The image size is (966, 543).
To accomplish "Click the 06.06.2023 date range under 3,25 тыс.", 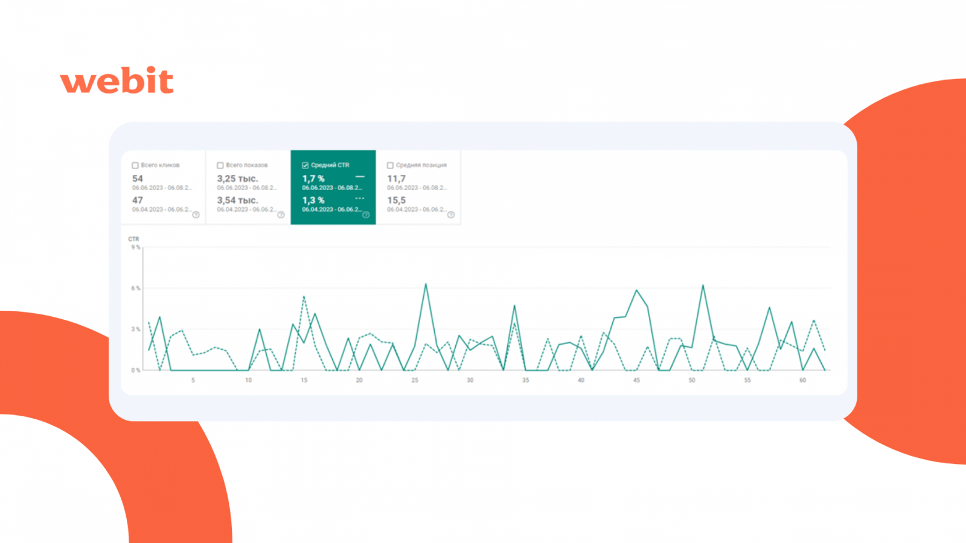I will tap(247, 188).
